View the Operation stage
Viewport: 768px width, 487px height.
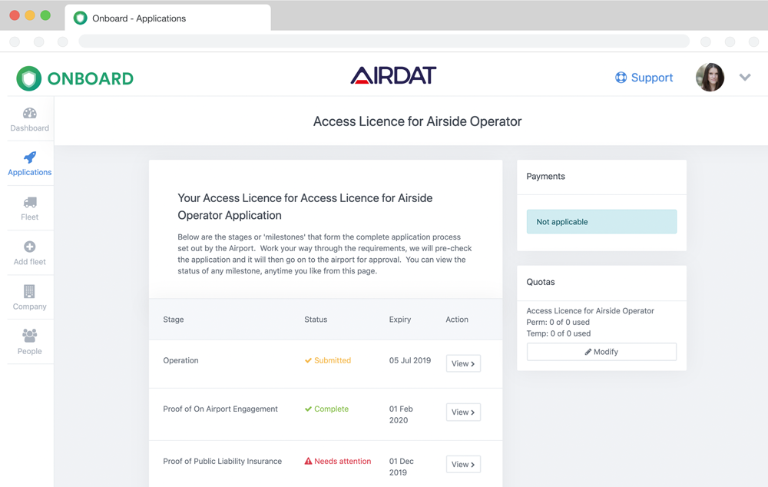(x=463, y=363)
